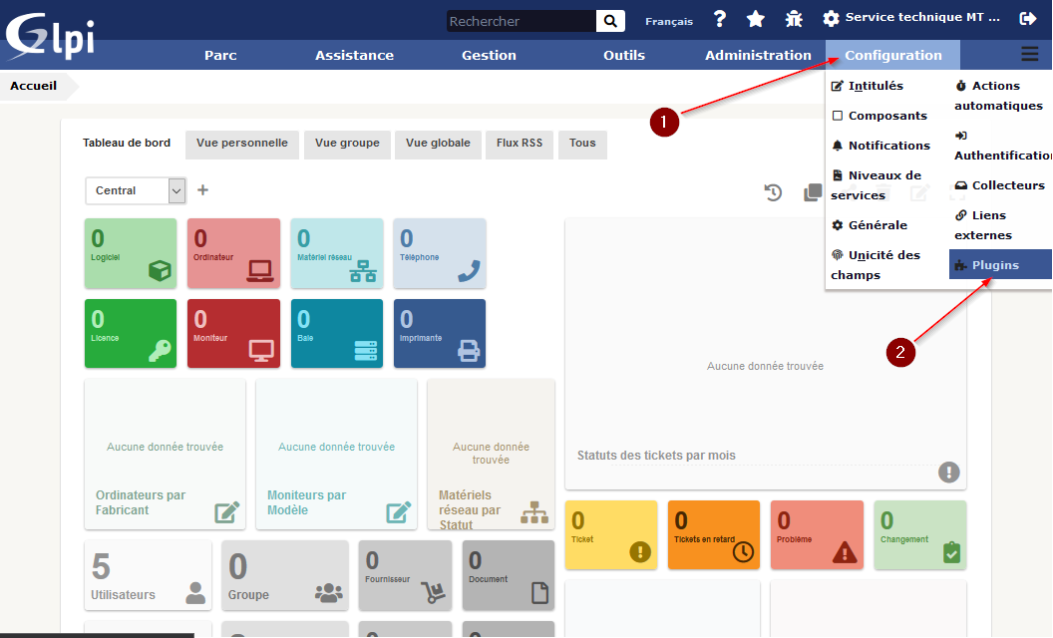This screenshot has width=1053, height=638.
Task: Expand the Assistance menu
Action: click(x=354, y=56)
